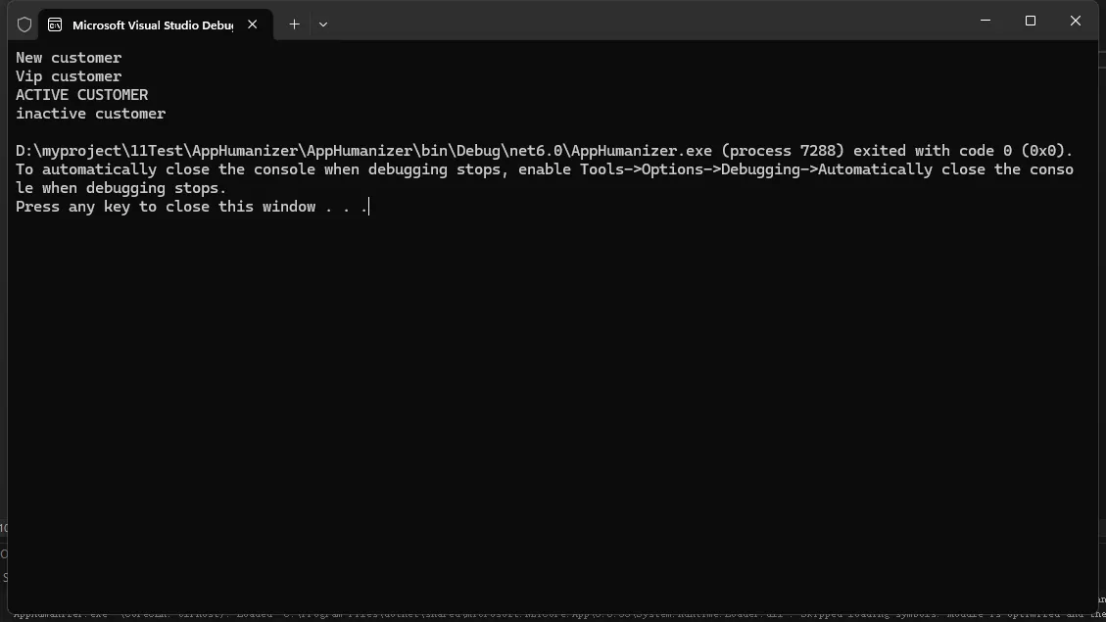Click the admin shield icon in title bar
Screen dimensions: 1106x622
[x=24, y=24]
